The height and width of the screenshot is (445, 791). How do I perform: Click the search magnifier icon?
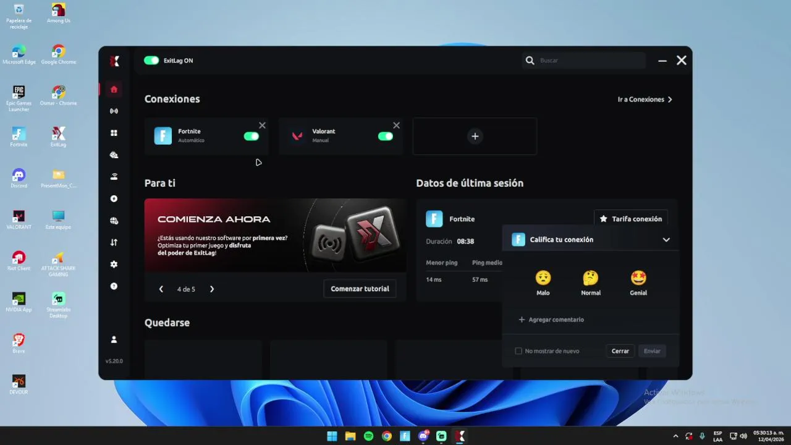[530, 61]
